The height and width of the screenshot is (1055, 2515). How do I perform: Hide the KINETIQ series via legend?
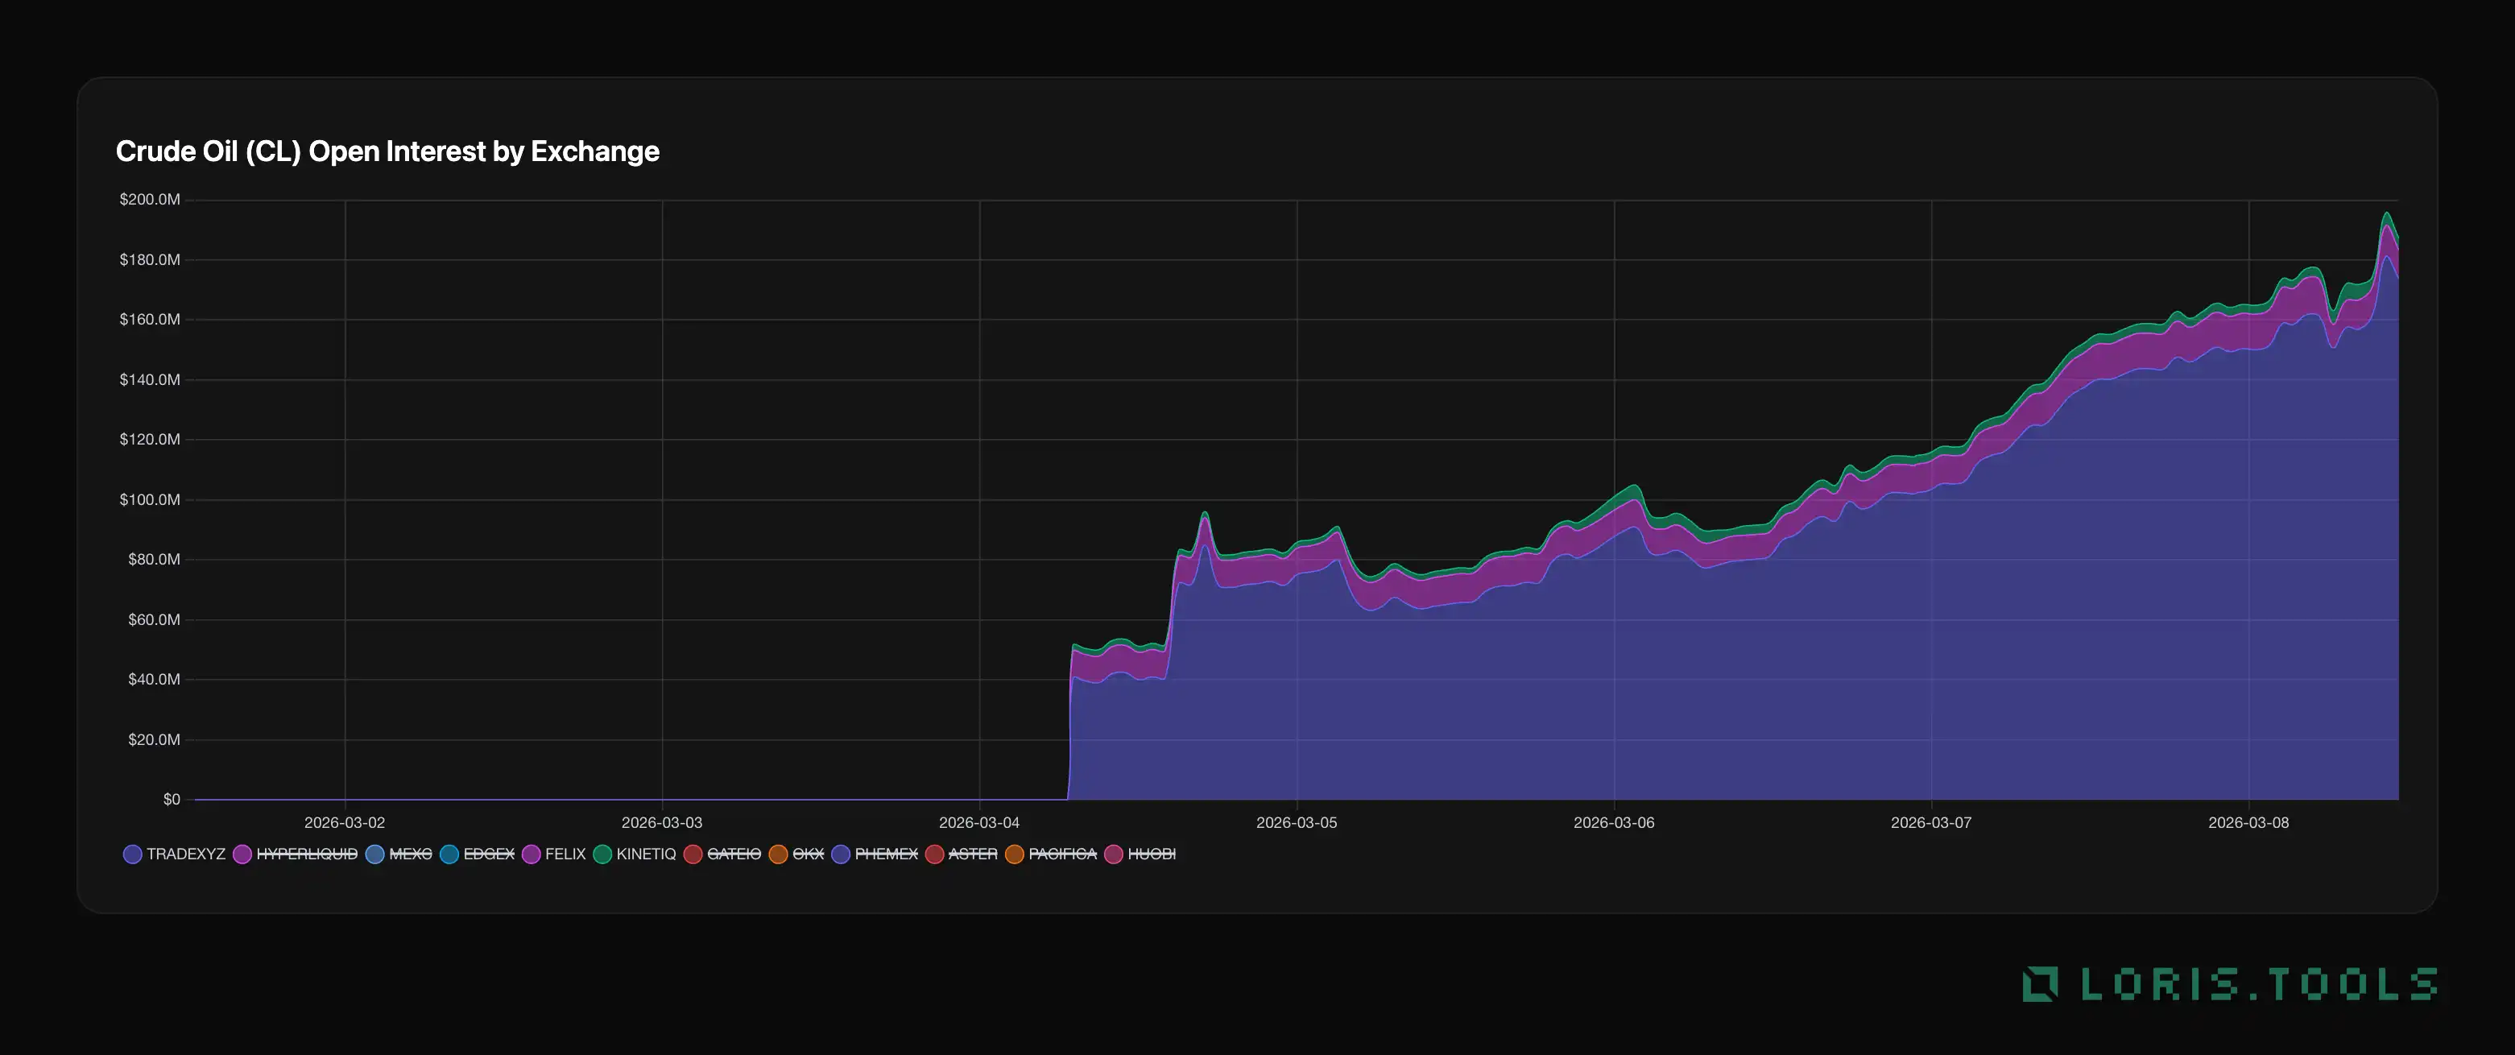645,854
